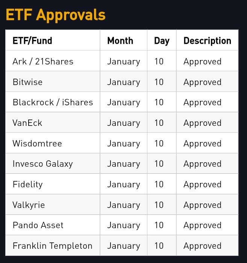The image size is (247, 263).
Task: Click the Pando Asset fund name
Action: (38, 225)
